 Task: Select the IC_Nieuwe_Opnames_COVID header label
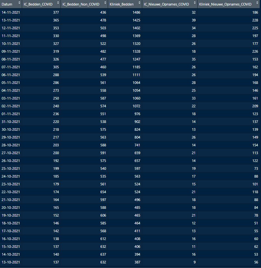(x=166, y=4)
